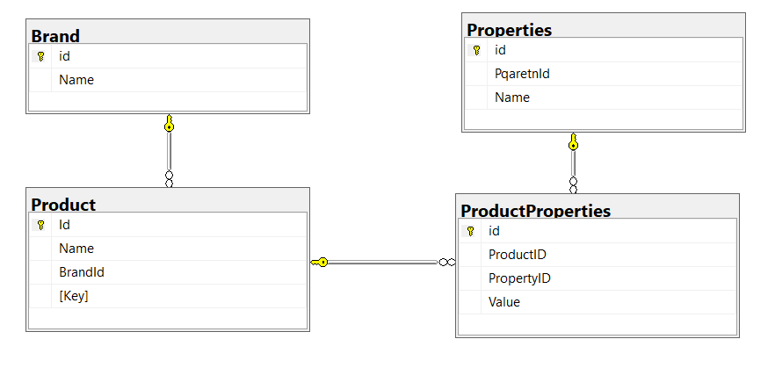
Task: Click the [Key] column row
Action: 74,296
